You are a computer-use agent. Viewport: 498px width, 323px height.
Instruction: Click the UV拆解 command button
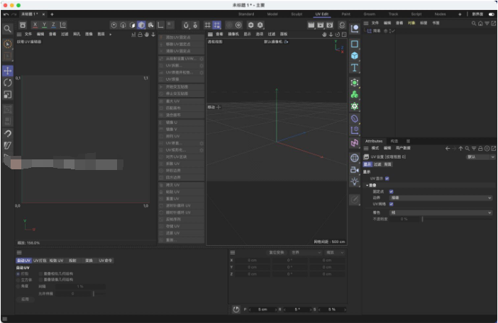point(182,66)
